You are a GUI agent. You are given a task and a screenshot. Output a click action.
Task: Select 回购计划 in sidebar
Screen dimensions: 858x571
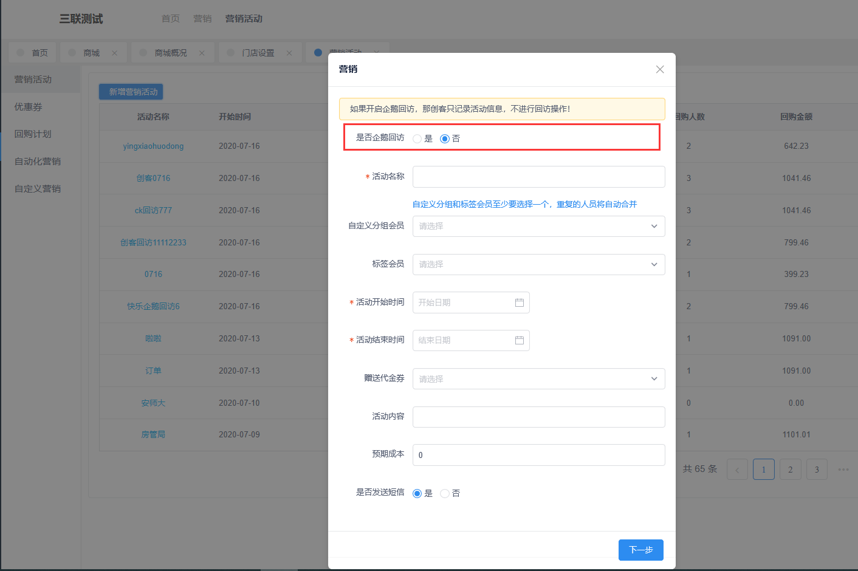[x=40, y=134]
